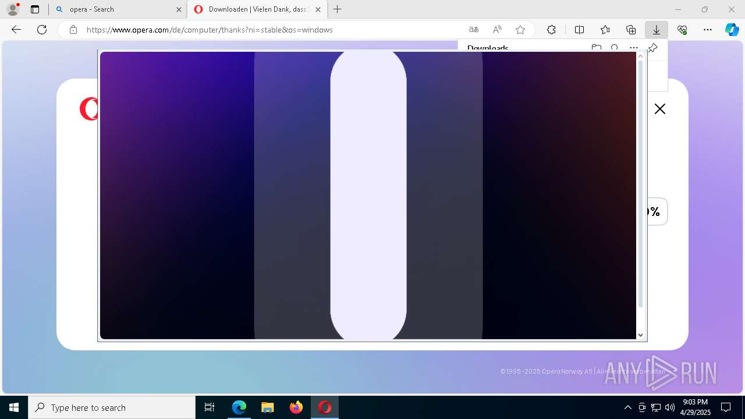Add this page to favorites
This screenshot has width=745, height=419.
520,30
